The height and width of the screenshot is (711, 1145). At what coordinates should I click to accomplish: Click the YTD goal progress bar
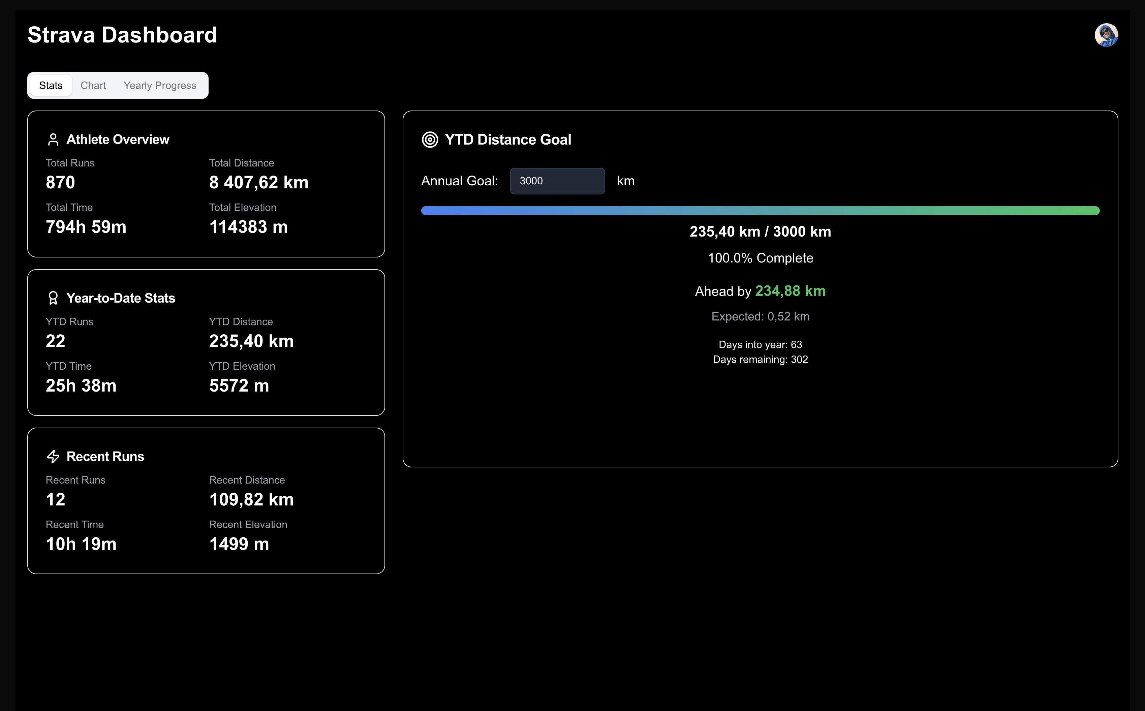(760, 211)
